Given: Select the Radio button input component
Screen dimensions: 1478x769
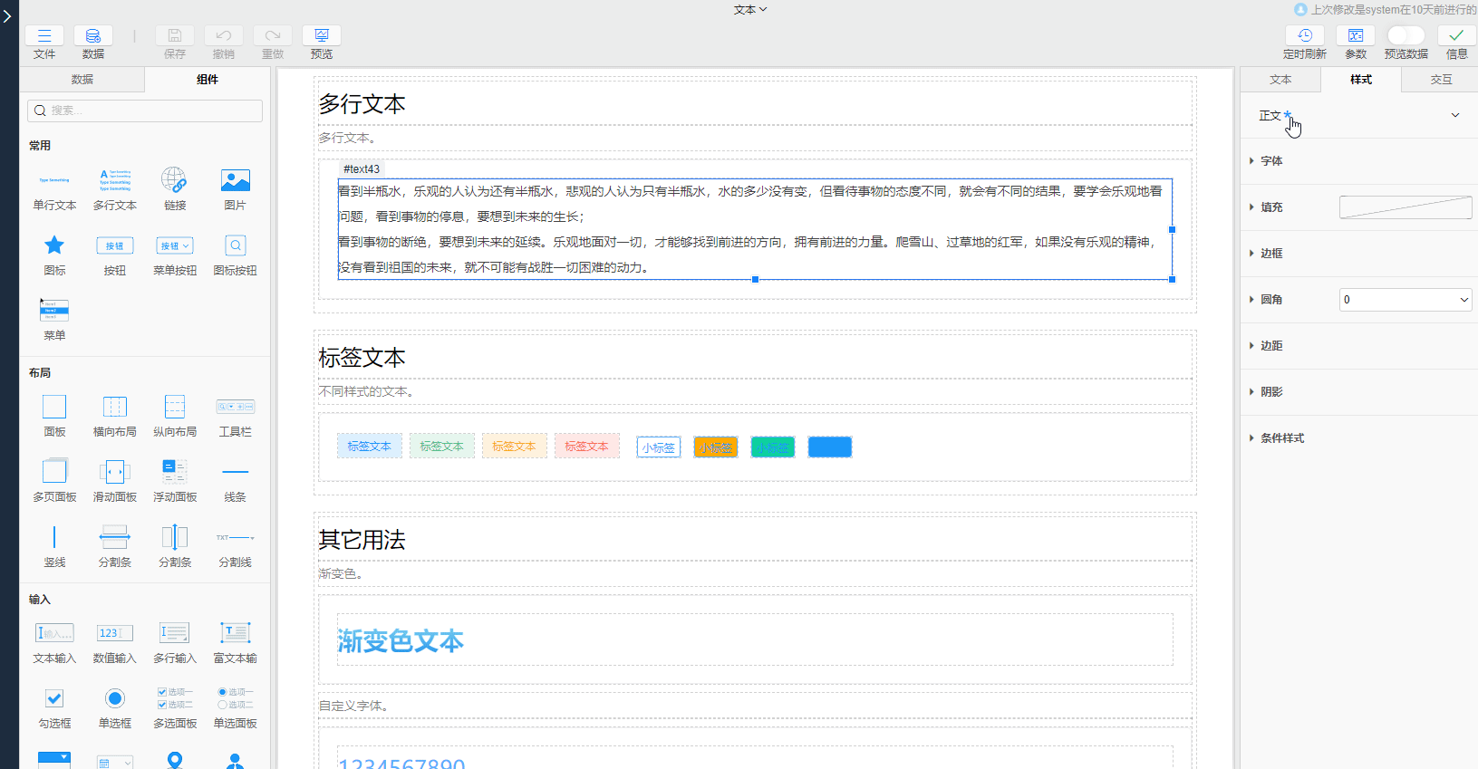Looking at the screenshot, I should (114, 698).
